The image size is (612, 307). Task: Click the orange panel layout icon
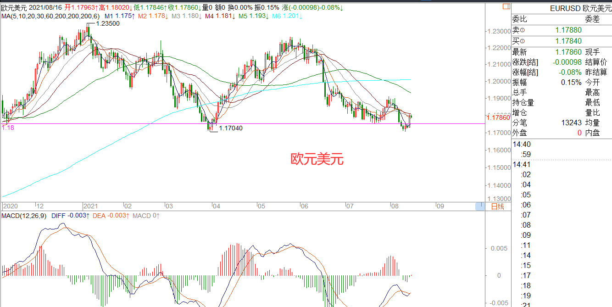coord(506,6)
